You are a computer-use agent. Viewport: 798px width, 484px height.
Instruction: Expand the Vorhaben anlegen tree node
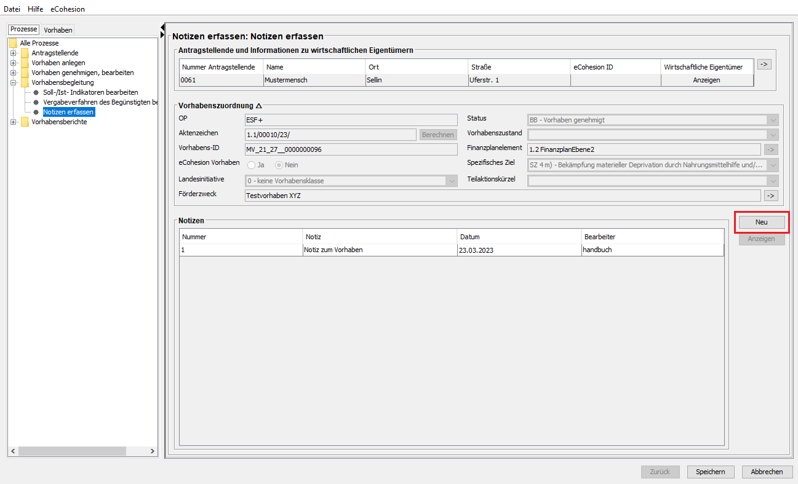point(13,63)
